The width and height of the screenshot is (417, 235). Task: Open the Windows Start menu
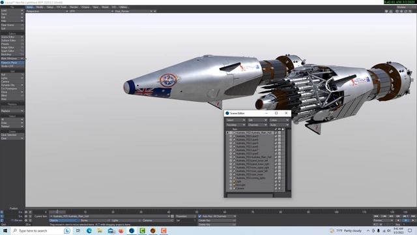pyautogui.click(x=5, y=230)
